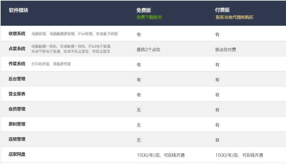Screen dimensions: 286x164
Task: Select the 会员管理 row title
Action: coord(17,109)
